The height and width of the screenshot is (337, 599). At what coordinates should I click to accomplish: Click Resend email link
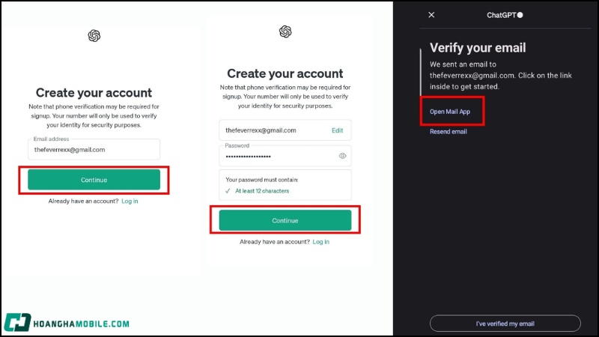click(x=448, y=132)
